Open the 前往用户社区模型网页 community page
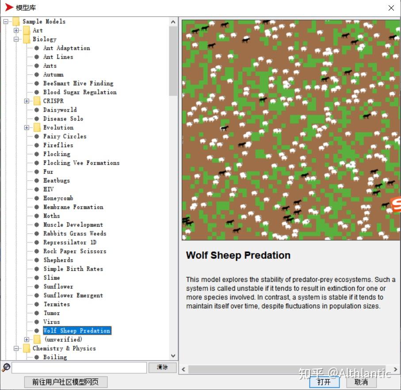The width and height of the screenshot is (401, 390). pyautogui.click(x=66, y=382)
